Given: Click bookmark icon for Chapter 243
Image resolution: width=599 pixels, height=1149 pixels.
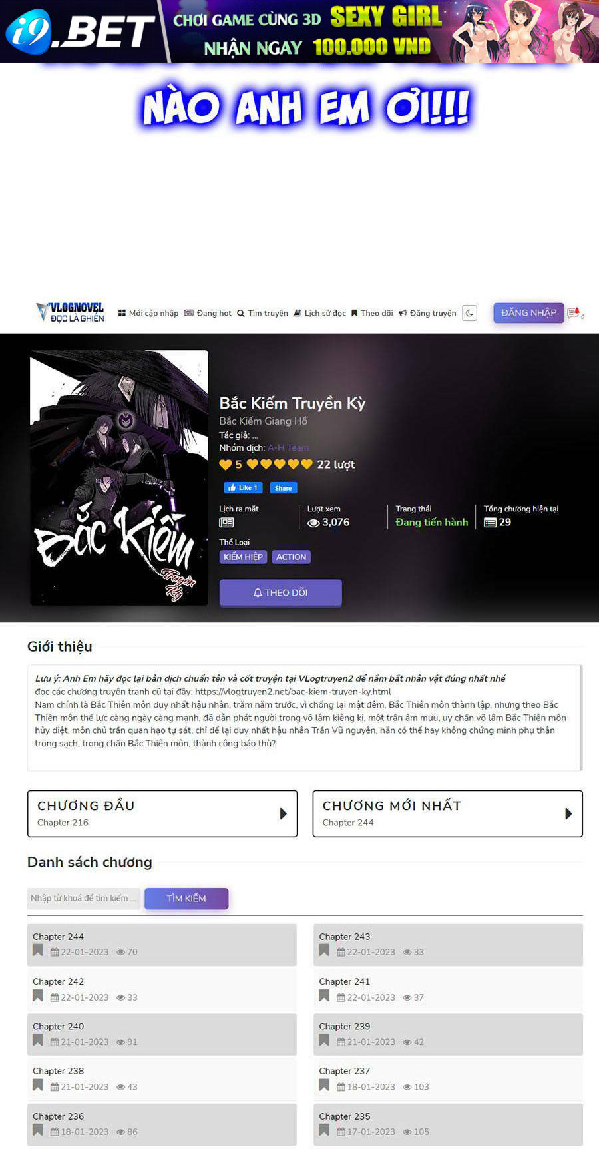Looking at the screenshot, I should pos(324,951).
